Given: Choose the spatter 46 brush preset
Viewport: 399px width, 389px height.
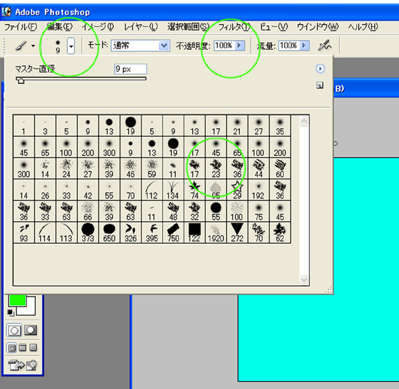Looking at the screenshot, I should (x=130, y=169).
